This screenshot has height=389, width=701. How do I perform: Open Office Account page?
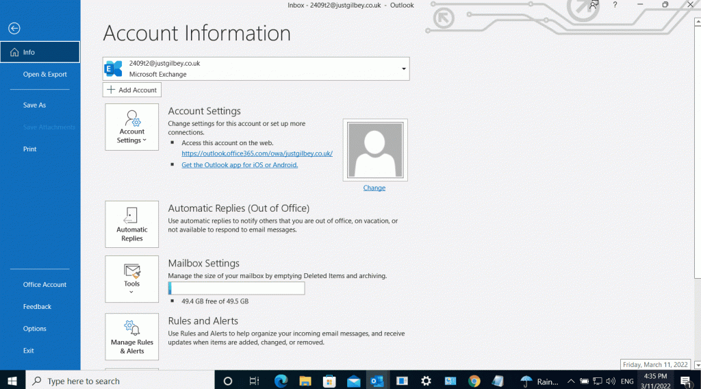click(44, 284)
